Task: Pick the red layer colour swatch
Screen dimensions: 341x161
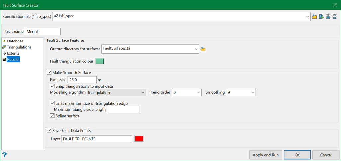Action: click(139, 139)
